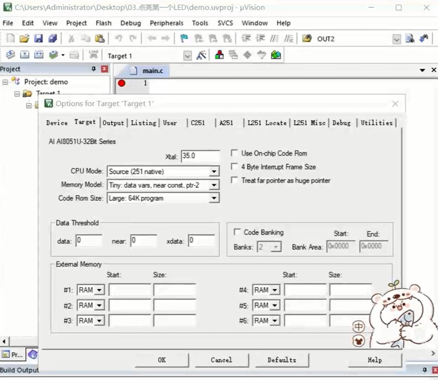Click the Open file folder icon
438x380 pixels.
pos(24,39)
